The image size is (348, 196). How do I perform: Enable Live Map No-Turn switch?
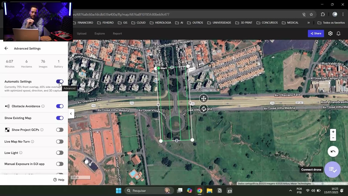click(60, 142)
